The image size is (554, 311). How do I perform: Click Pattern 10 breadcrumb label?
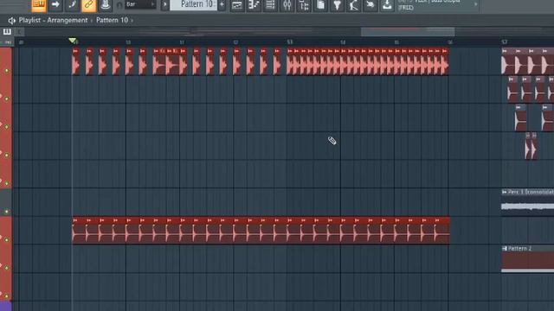pos(112,20)
